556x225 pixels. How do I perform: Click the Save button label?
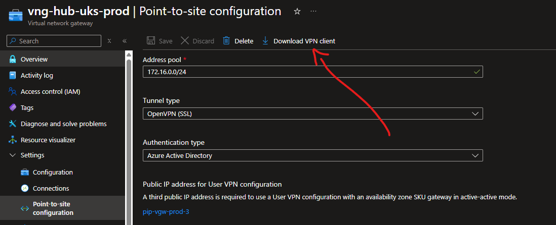click(x=166, y=41)
